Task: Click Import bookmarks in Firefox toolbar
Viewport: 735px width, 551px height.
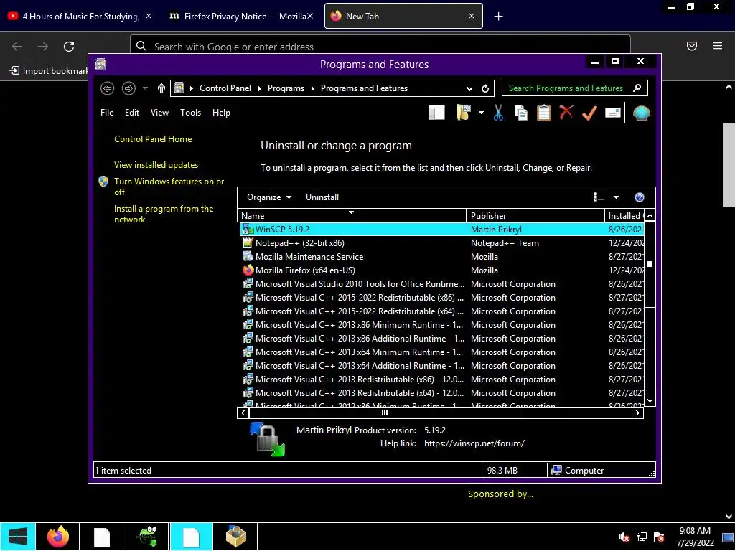Action: tap(48, 71)
